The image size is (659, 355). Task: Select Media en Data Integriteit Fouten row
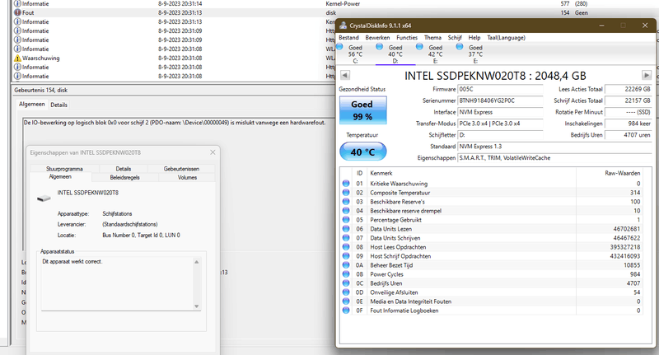tap(492, 301)
